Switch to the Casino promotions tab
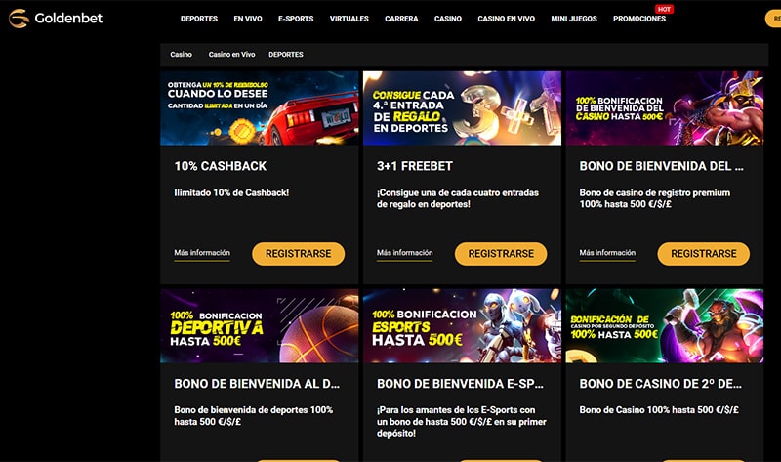Screen dimensions: 781x462 coord(181,55)
